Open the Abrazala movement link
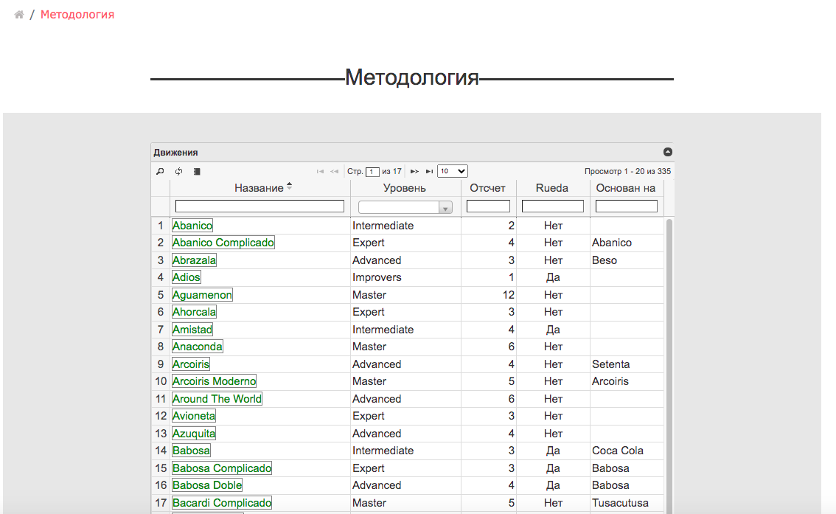The image size is (836, 514). tap(194, 260)
